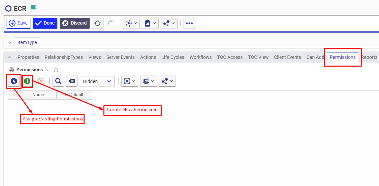Click the Name column header

pos(38,95)
